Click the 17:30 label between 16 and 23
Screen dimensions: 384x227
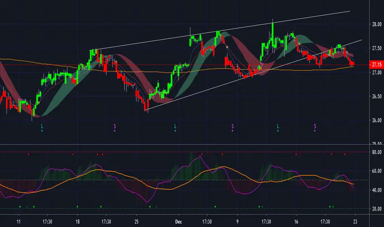pos(325,222)
